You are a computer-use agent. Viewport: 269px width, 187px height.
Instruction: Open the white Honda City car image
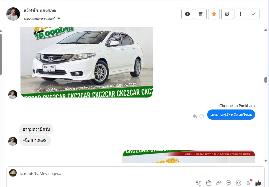[x=87, y=62]
